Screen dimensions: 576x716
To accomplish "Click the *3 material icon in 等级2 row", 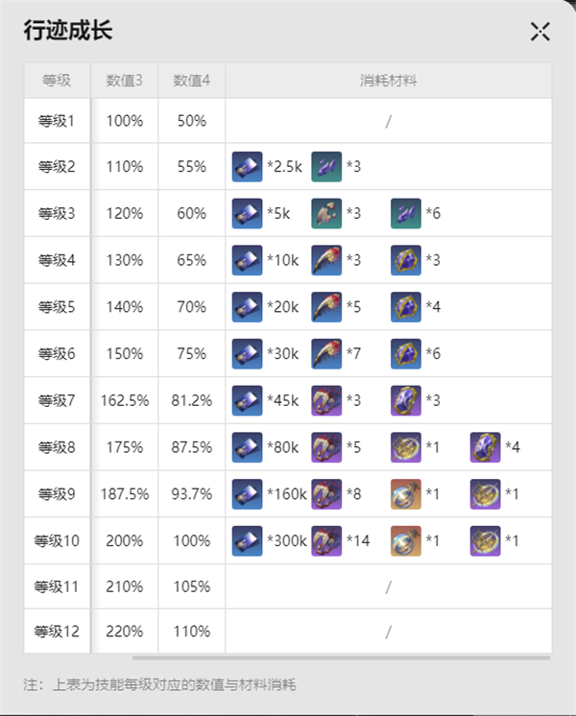I will (x=326, y=167).
